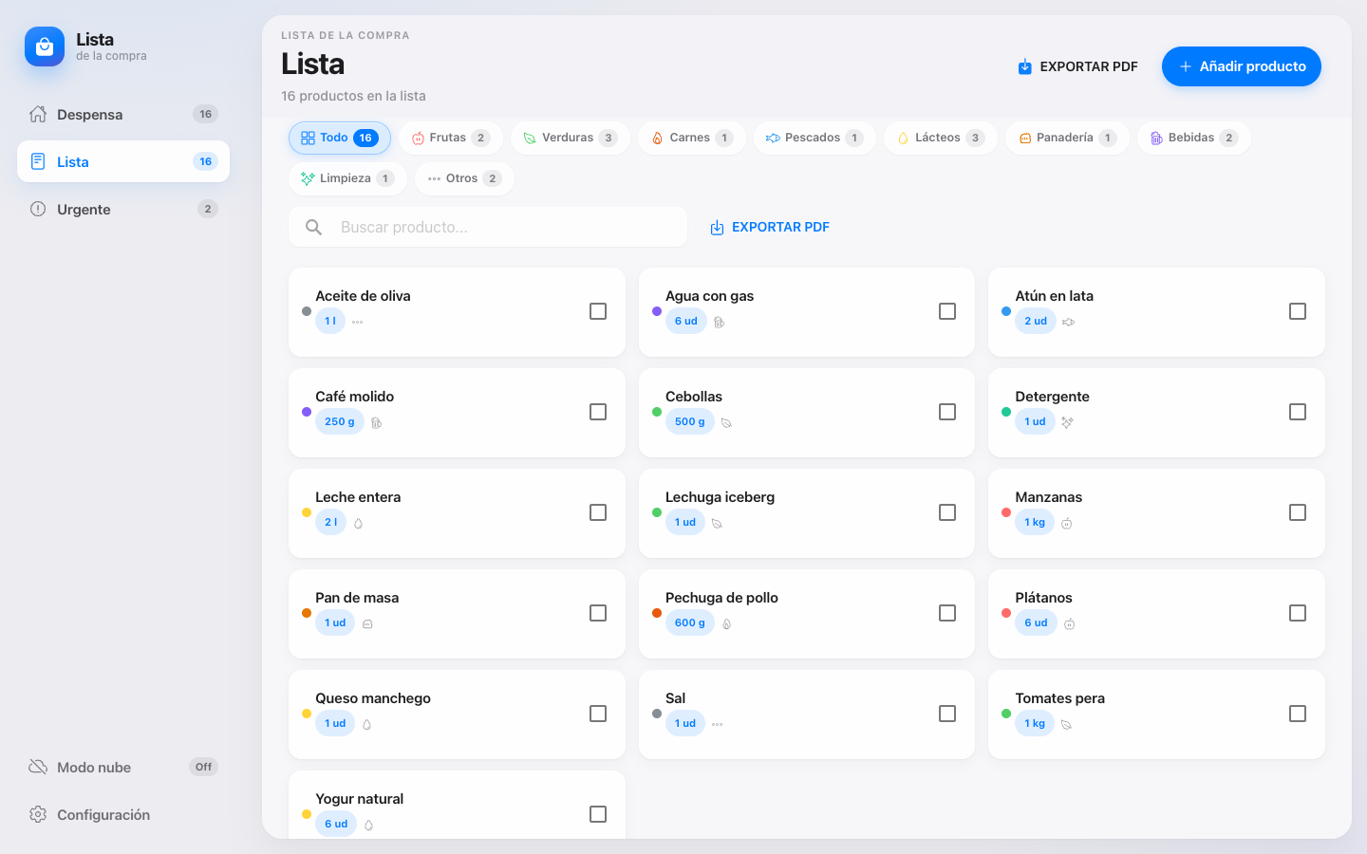1367x854 pixels.
Task: Show the Todo filter
Action: pos(340,138)
